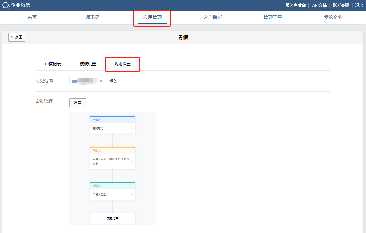Viewport: 366px width, 233px height.
Task: Expand the 抄送人 node chevron
Action: coord(132,194)
